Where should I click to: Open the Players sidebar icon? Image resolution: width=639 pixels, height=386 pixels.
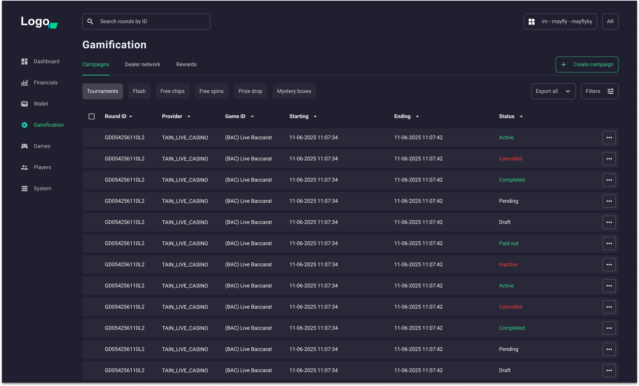(24, 167)
